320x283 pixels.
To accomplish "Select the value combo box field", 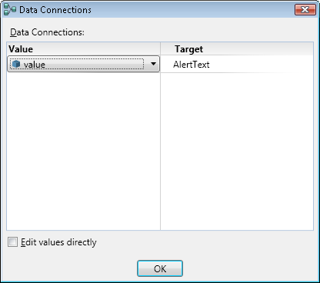I will [84, 64].
